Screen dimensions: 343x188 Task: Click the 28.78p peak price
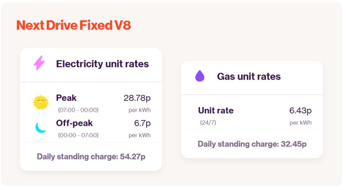pos(137,98)
